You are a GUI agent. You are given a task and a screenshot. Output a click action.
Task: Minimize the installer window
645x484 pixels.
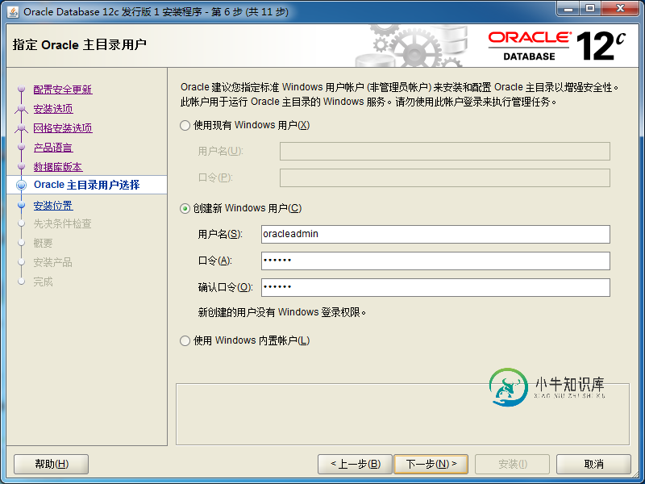coord(569,8)
